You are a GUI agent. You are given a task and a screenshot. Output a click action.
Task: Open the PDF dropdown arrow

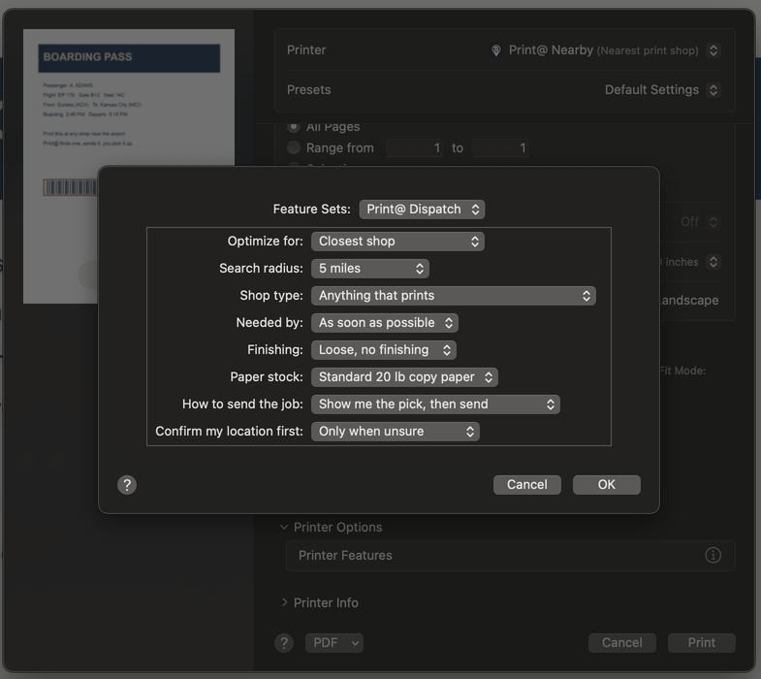coord(355,643)
